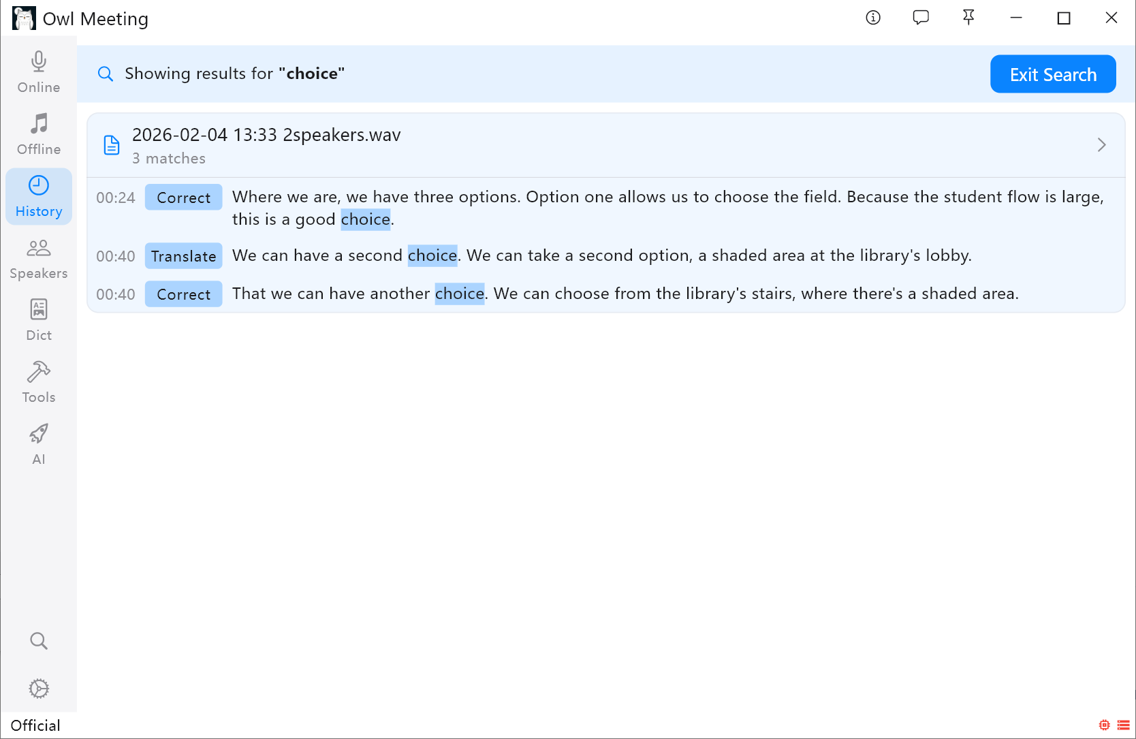Open the Online recording section
Screen dimensions: 1136x739
(38, 72)
